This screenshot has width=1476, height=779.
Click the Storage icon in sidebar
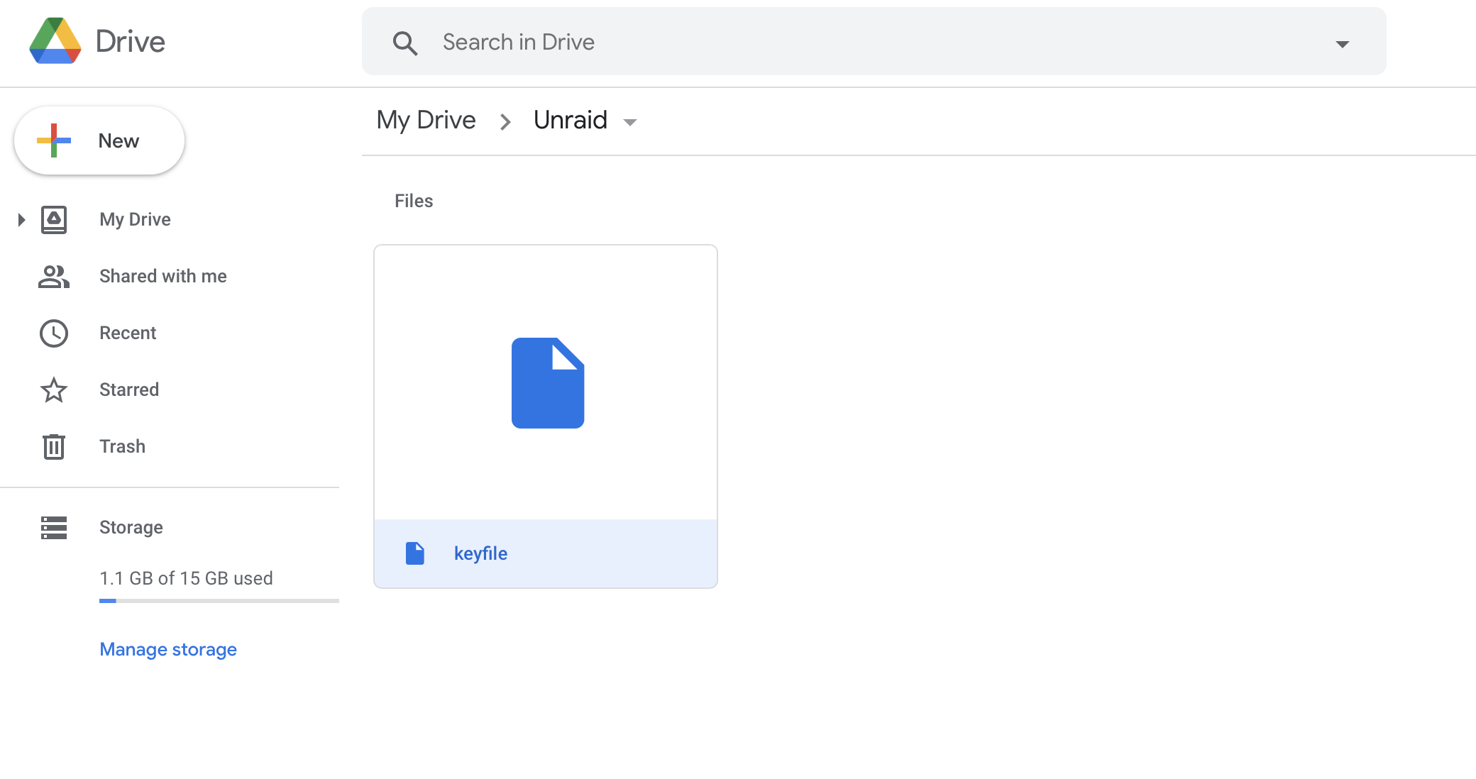[54, 528]
